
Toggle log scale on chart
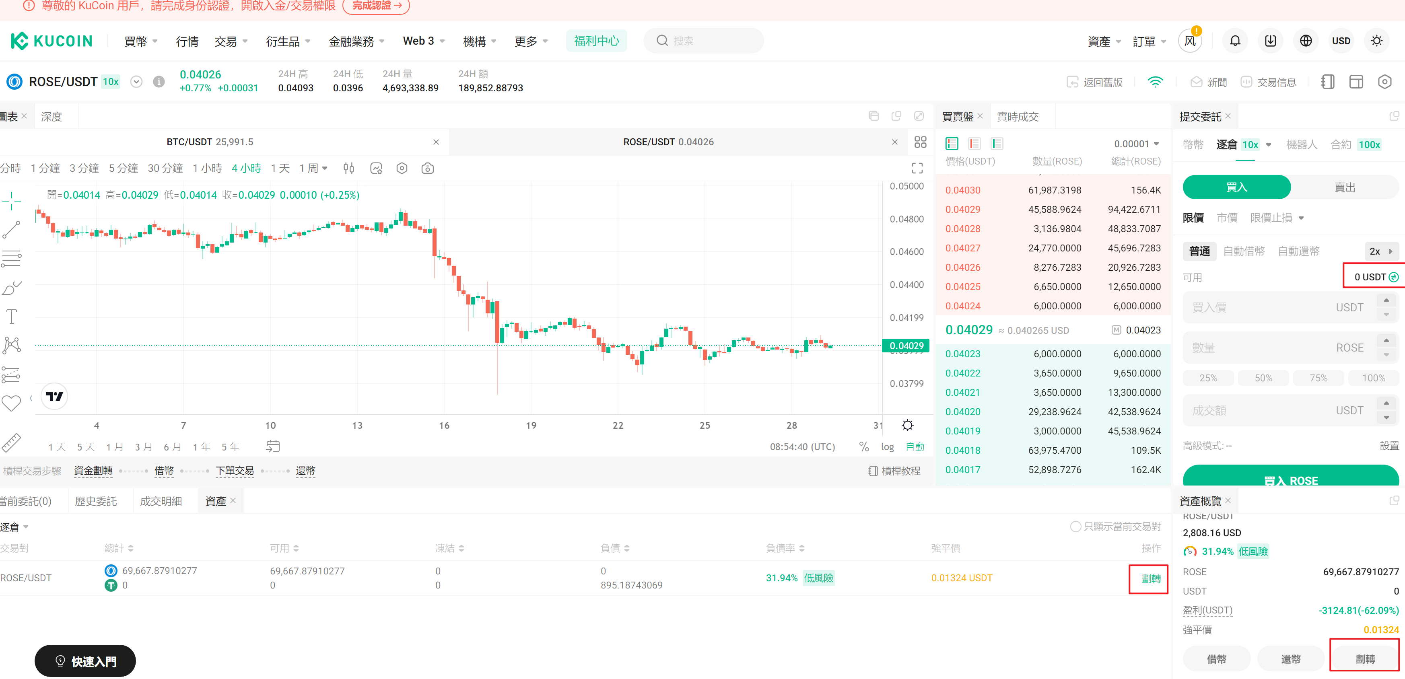pos(888,446)
